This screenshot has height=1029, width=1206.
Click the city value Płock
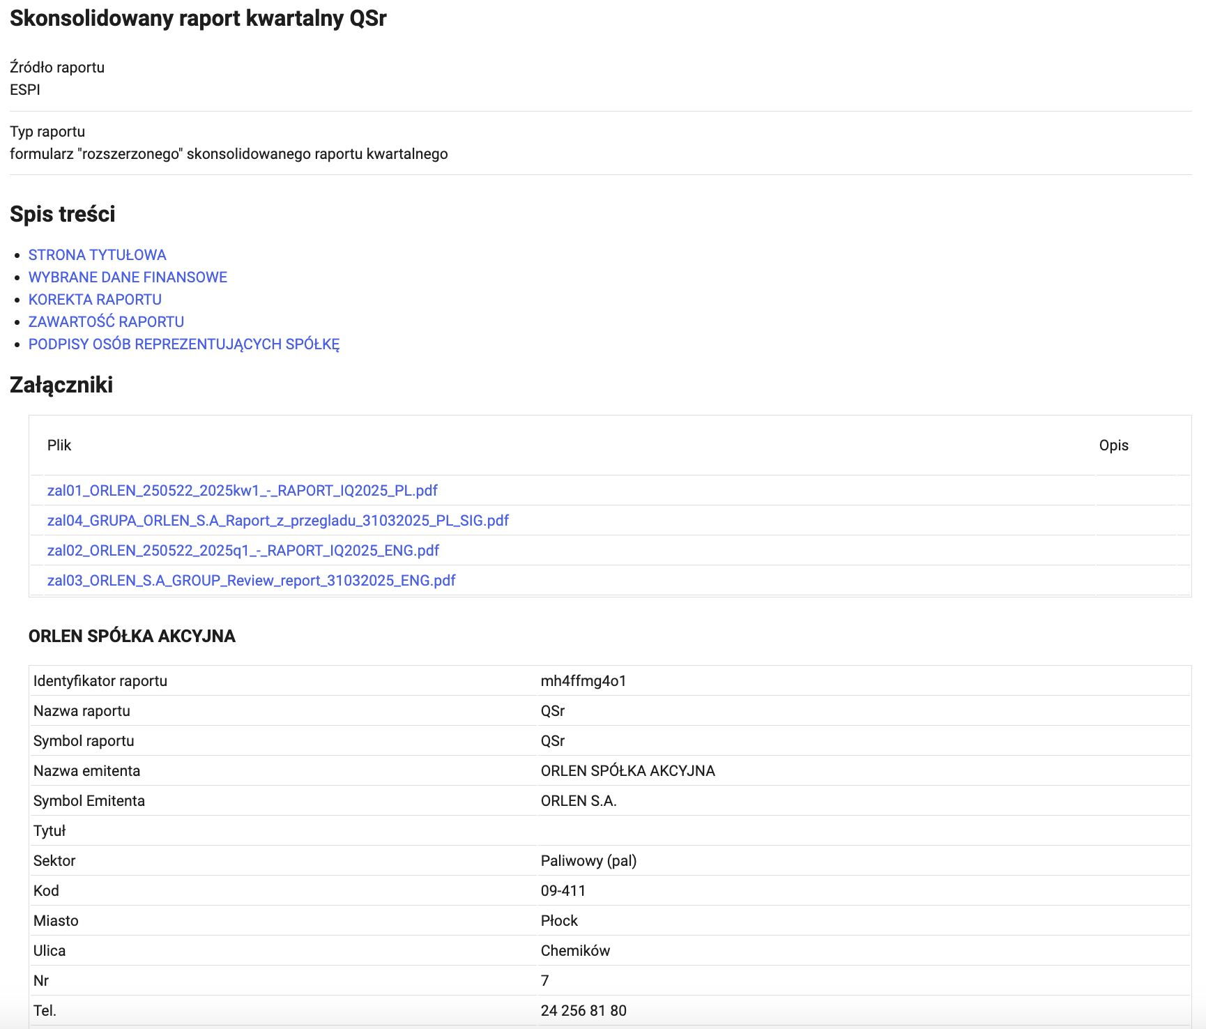pyautogui.click(x=559, y=921)
